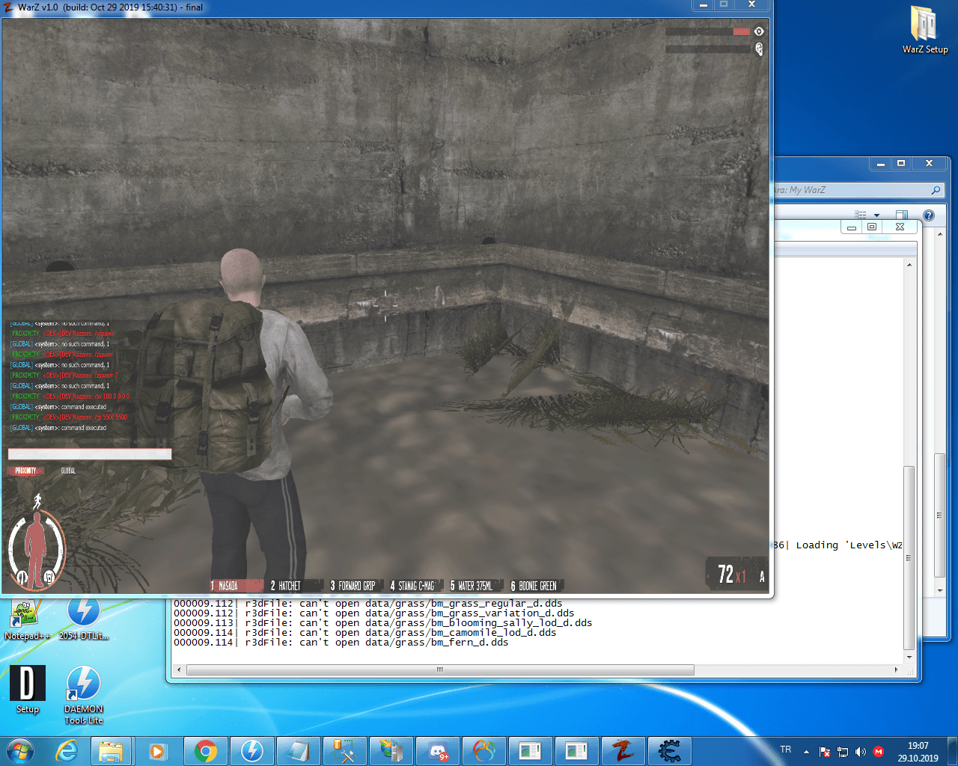Open the view options dropdown arrow in Explorer
The width and height of the screenshot is (958, 766).
pyautogui.click(x=876, y=215)
